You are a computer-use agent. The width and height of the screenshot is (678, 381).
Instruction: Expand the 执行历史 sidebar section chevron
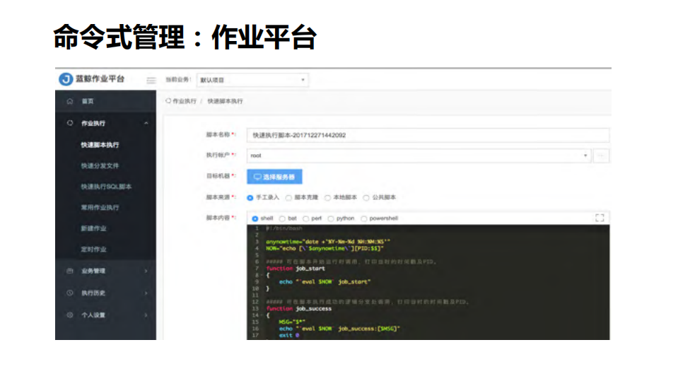[146, 293]
